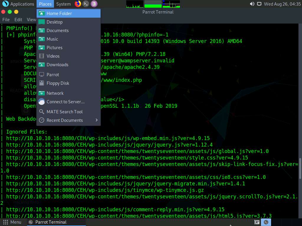The height and width of the screenshot is (226, 302).
Task: Launch terminal from the top panel icon
Action: (x=86, y=4)
